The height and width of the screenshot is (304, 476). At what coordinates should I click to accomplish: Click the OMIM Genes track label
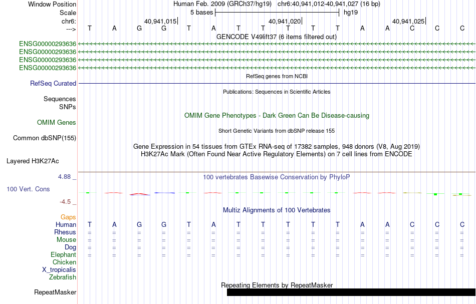pyautogui.click(x=57, y=122)
